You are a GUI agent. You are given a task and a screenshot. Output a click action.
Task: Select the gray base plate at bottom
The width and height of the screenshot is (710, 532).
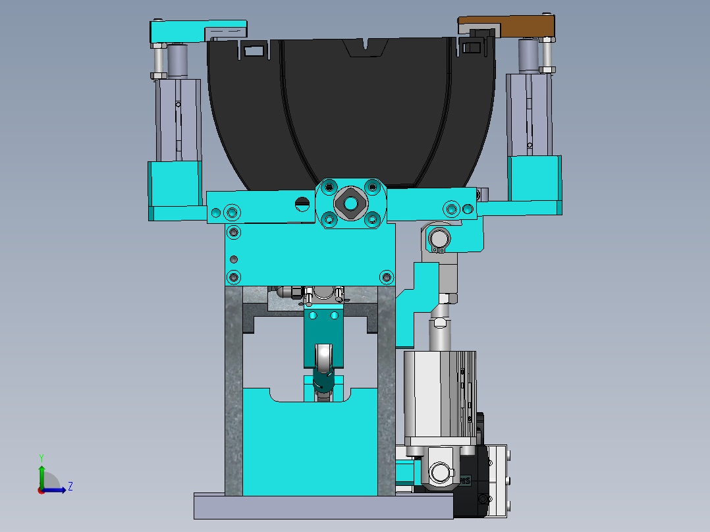pyautogui.click(x=323, y=507)
